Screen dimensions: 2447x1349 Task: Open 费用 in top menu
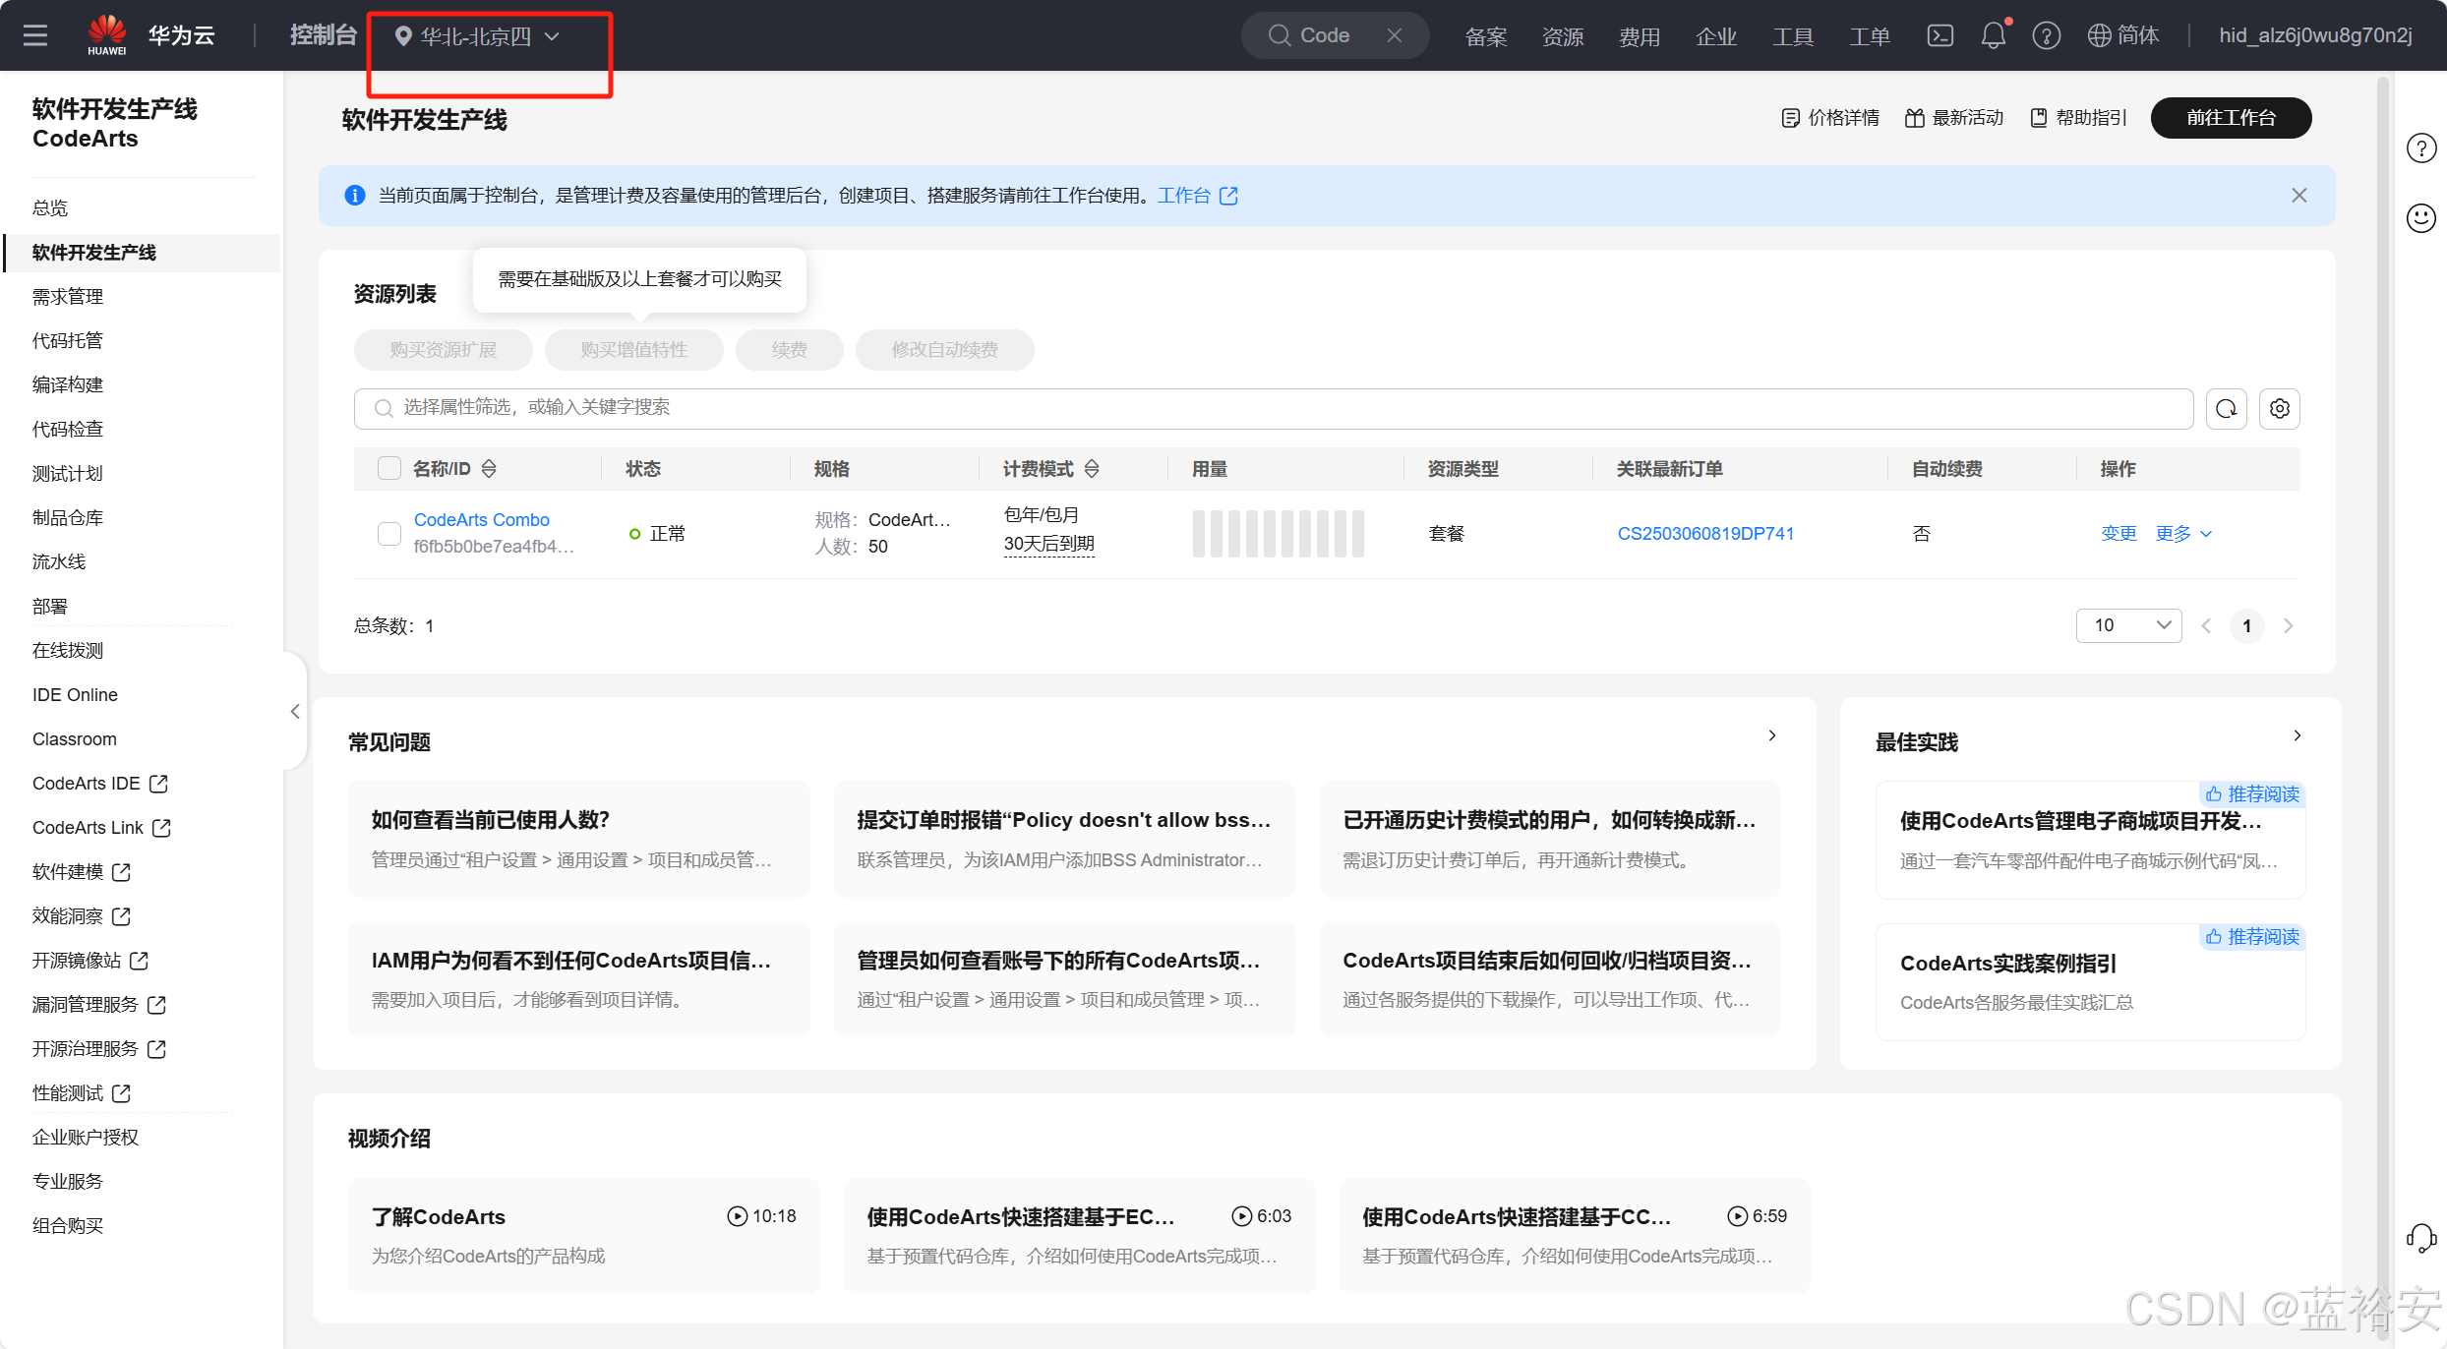[1639, 36]
